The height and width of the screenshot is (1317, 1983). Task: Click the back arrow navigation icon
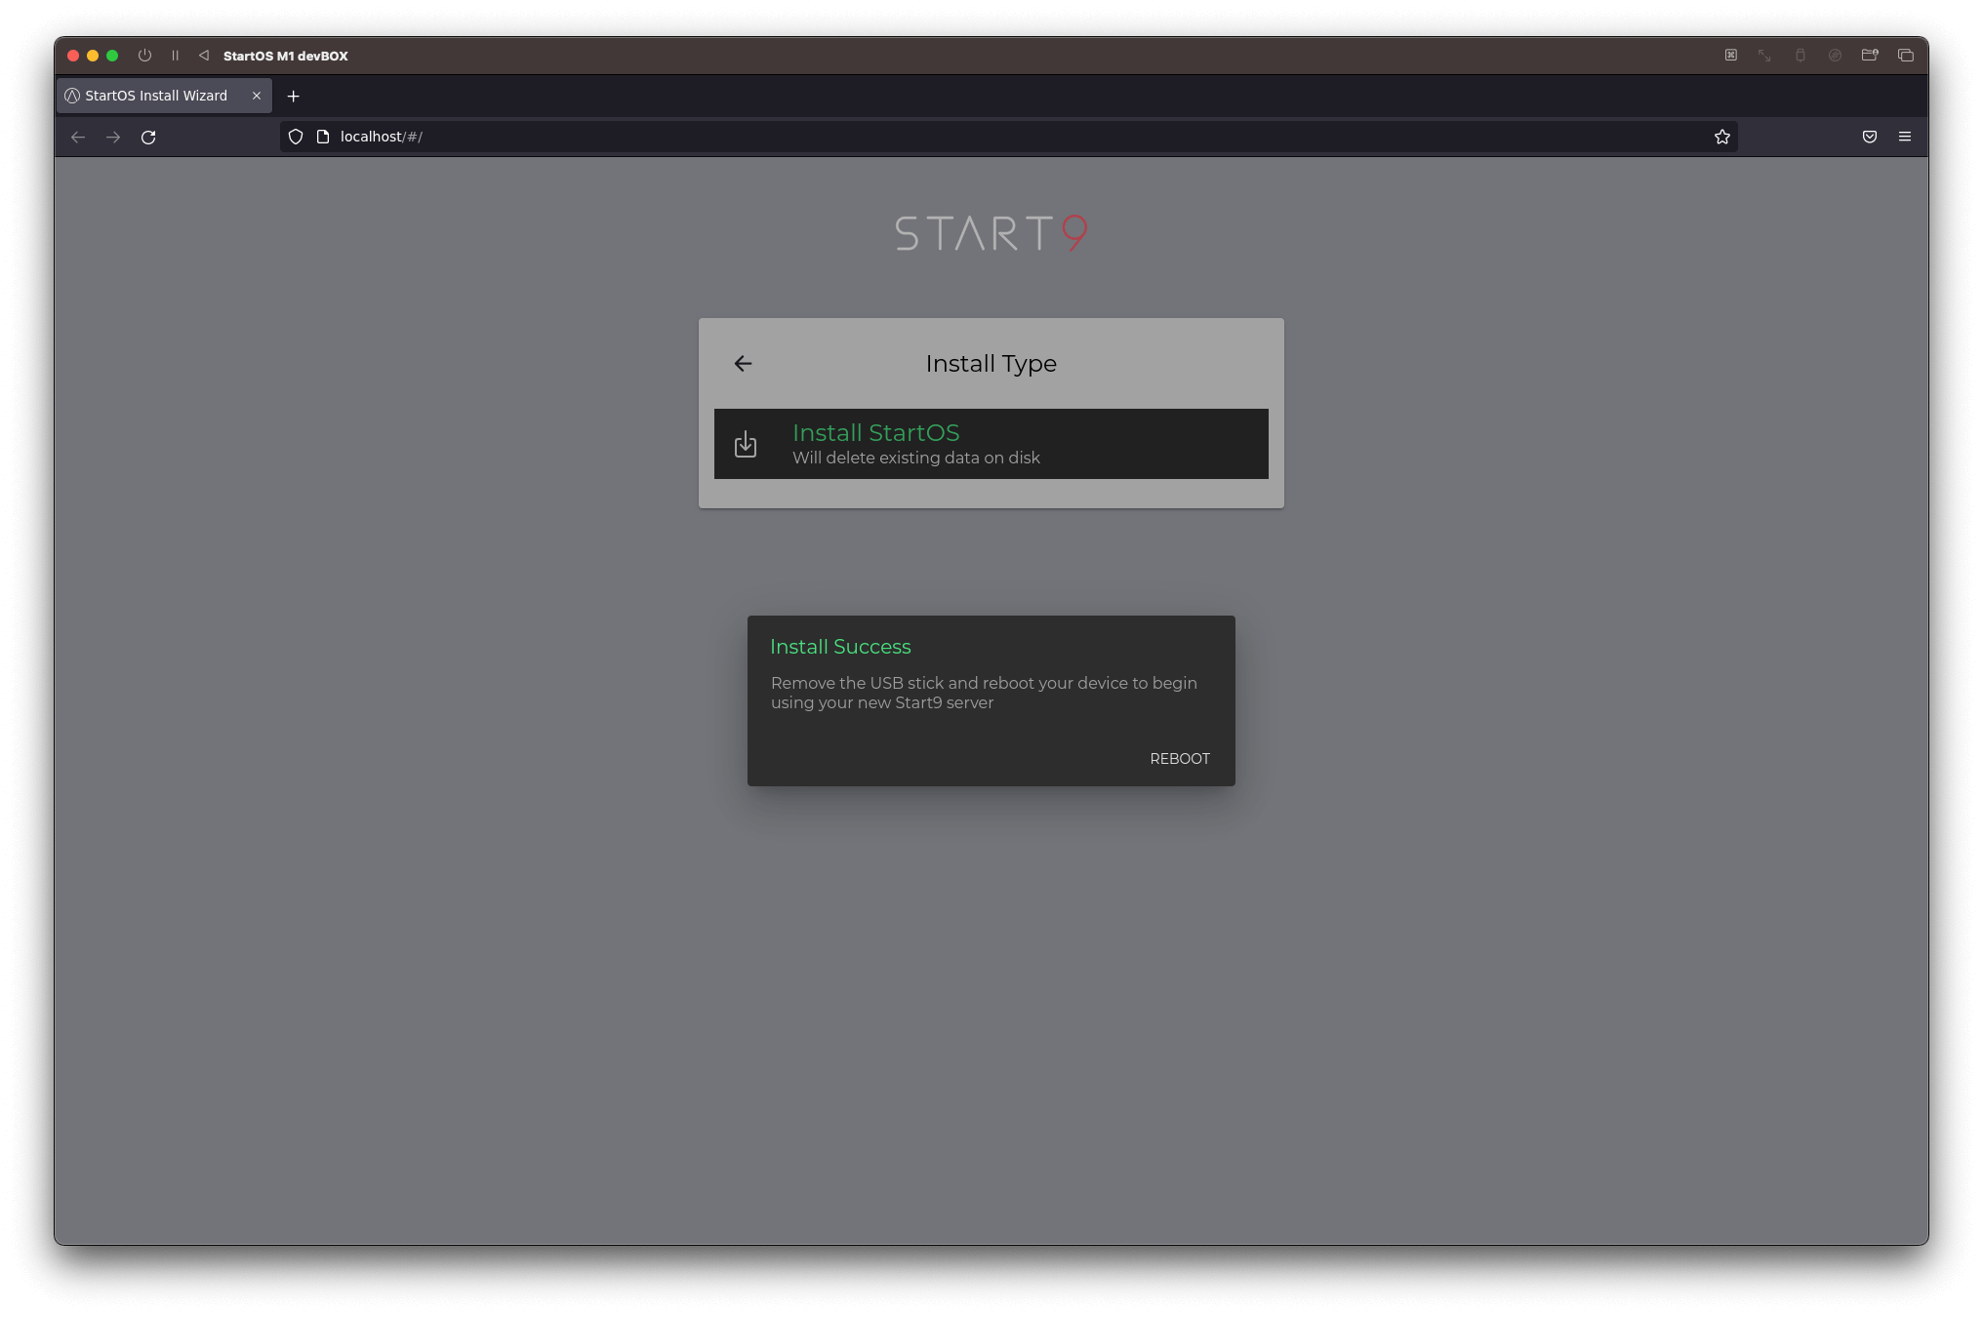pyautogui.click(x=744, y=363)
